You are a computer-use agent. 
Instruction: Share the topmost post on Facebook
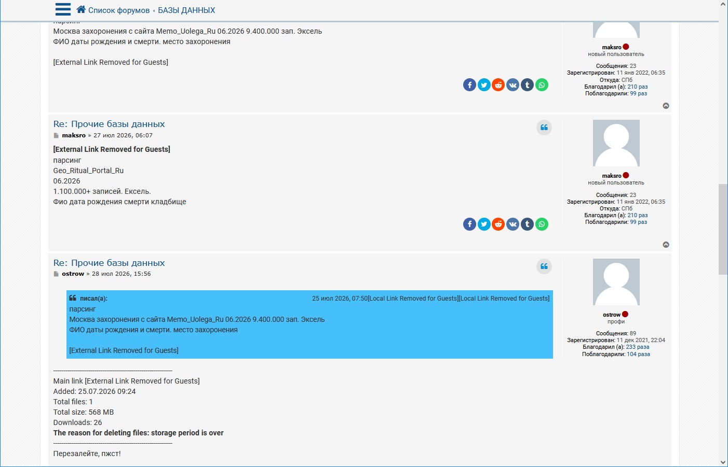pyautogui.click(x=469, y=85)
